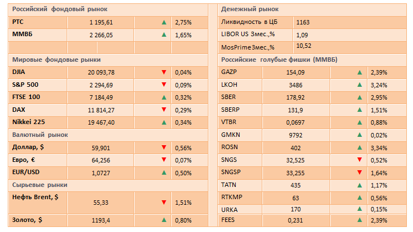Click the green up arrow for RTS index
This screenshot has width=413, height=232.
click(x=164, y=22)
